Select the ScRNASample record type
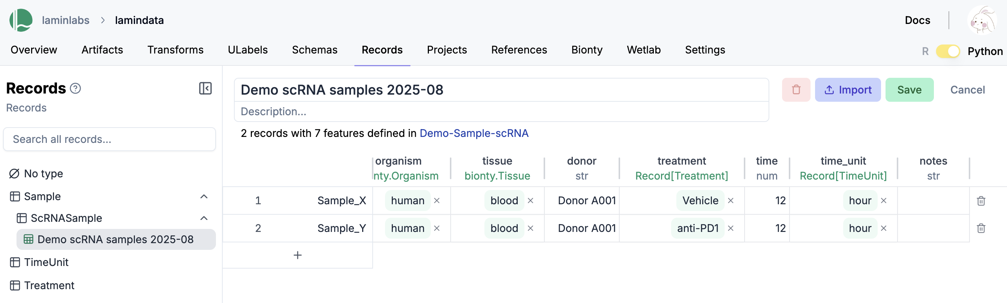This screenshot has height=303, width=1007. (66, 218)
